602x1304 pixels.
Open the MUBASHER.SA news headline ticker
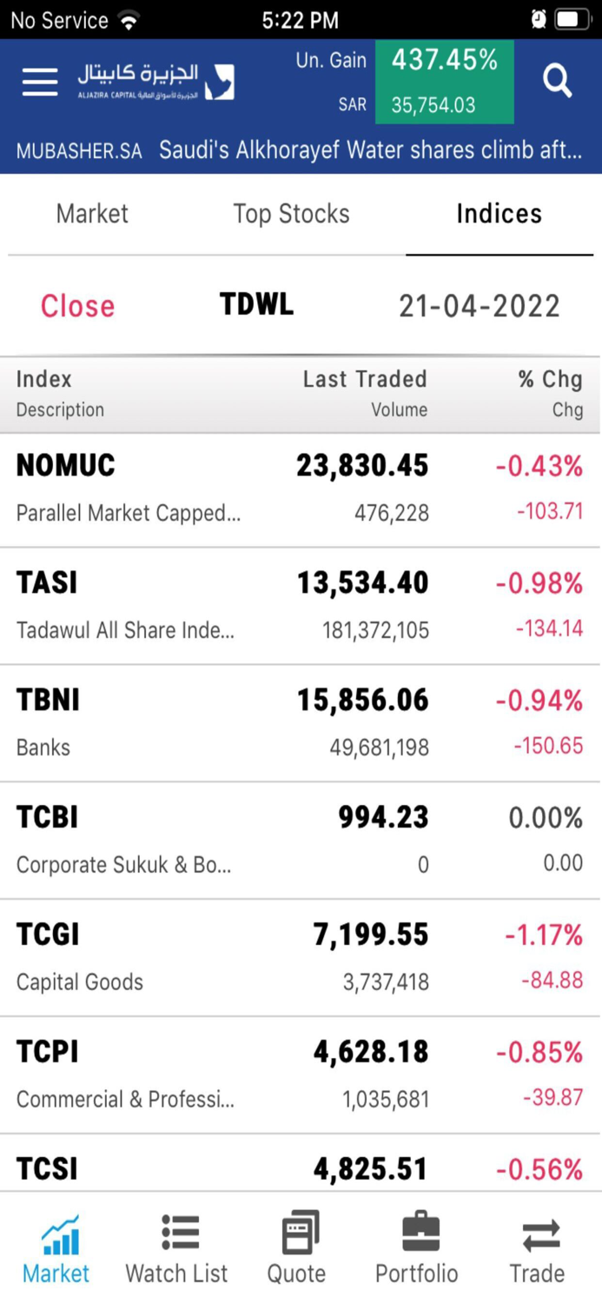coord(301,150)
